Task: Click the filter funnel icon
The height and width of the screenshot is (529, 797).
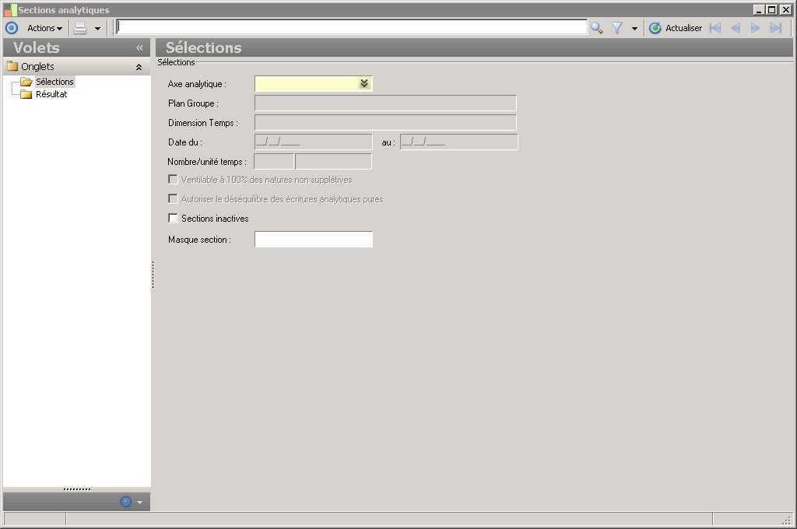Action: (x=617, y=28)
